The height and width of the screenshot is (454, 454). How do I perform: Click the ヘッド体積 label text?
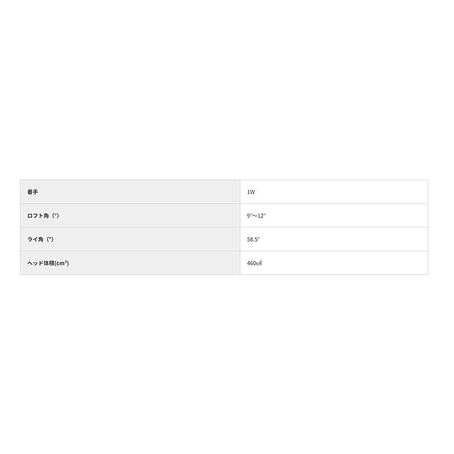pos(40,263)
